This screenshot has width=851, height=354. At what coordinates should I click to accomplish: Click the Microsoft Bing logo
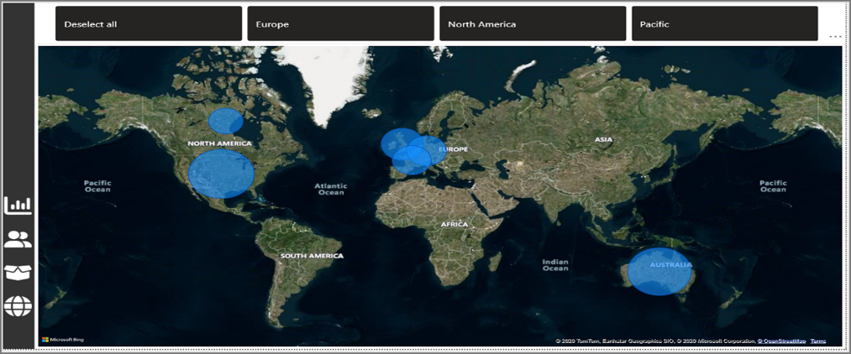pos(63,340)
